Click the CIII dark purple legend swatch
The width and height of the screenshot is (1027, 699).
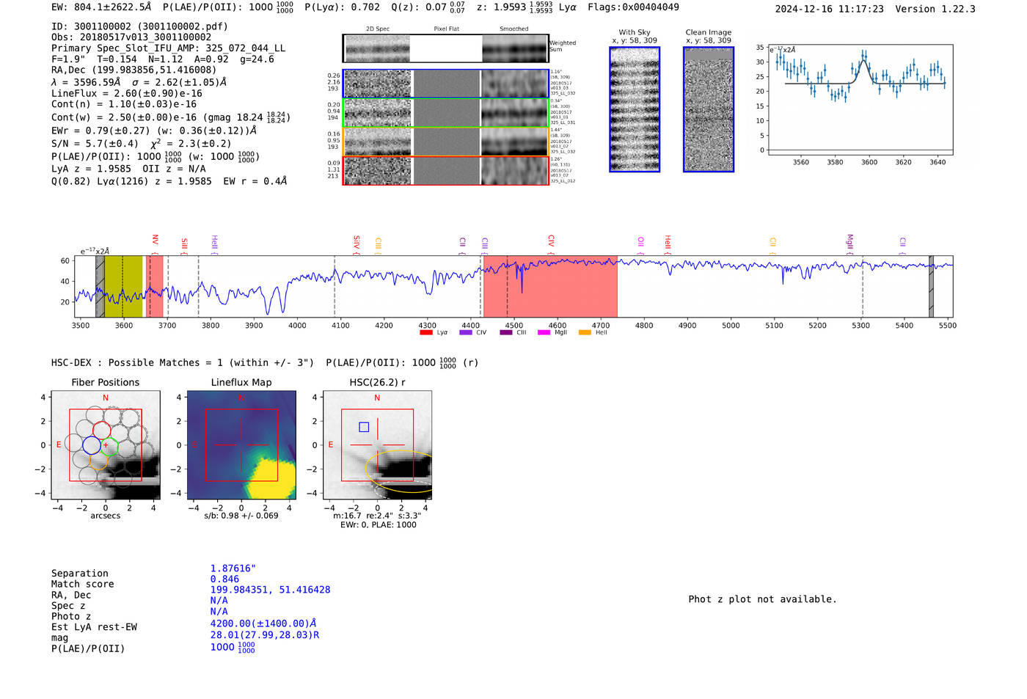(506, 332)
